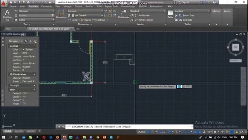248x140 pixels.
Task: Insert a Table from the ribbon
Action: [170, 14]
